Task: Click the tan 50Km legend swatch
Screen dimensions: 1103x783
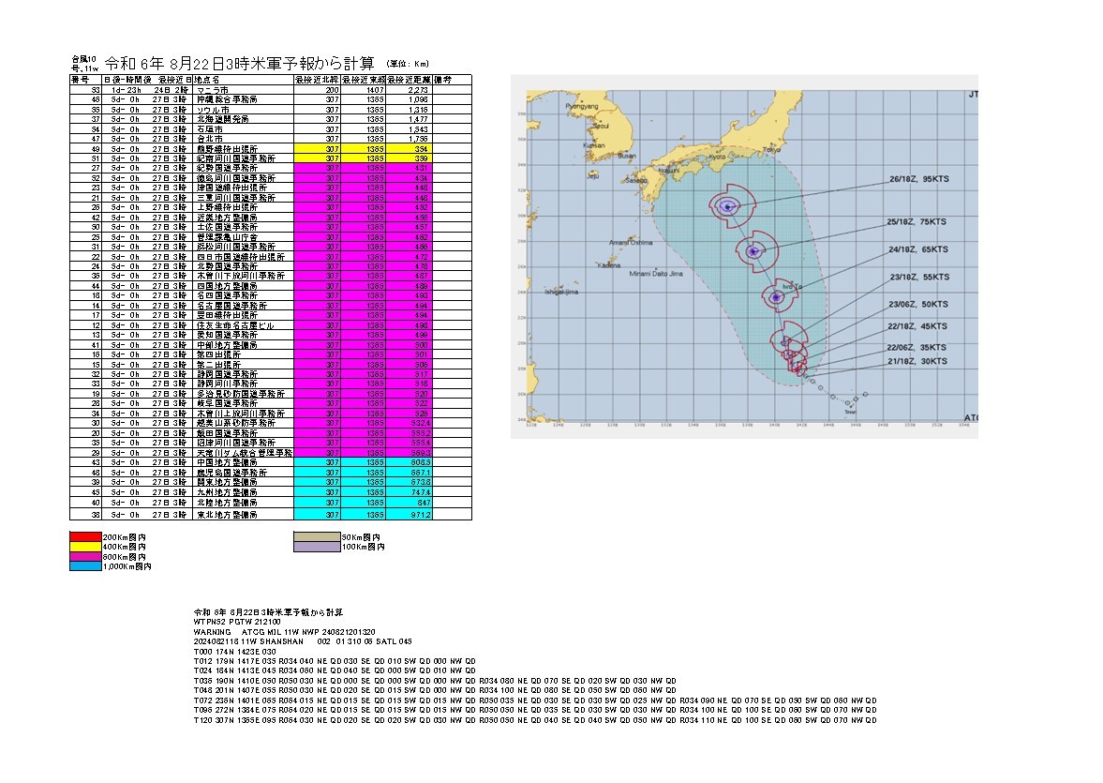Action: (x=317, y=538)
